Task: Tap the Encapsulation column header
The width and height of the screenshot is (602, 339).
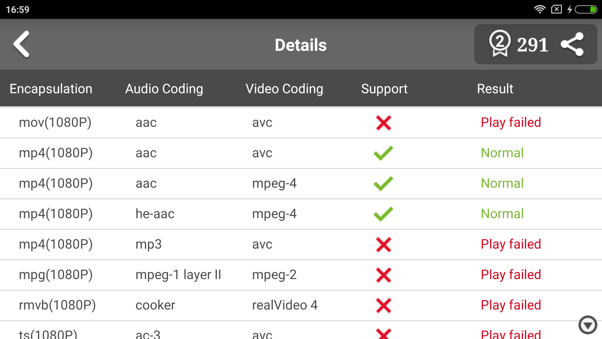Action: (51, 89)
